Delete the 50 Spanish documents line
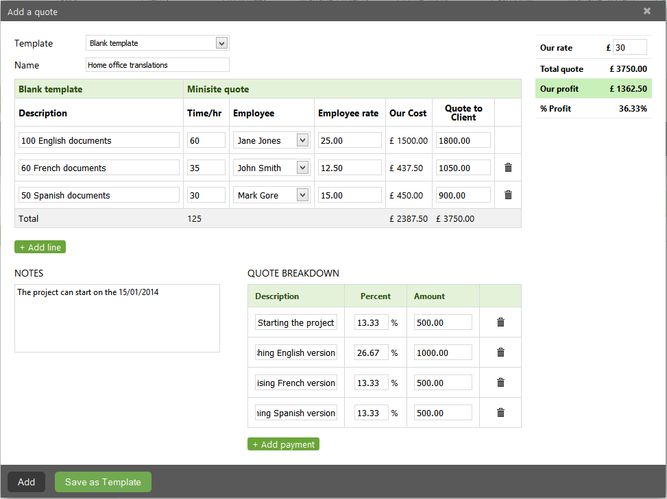Screen dimensions: 667x499 click(508, 195)
